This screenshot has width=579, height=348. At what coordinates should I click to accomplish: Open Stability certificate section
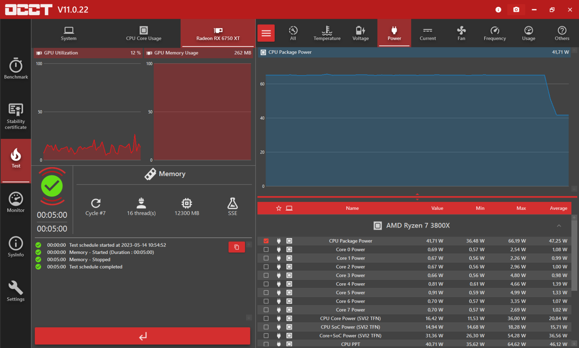pos(16,116)
